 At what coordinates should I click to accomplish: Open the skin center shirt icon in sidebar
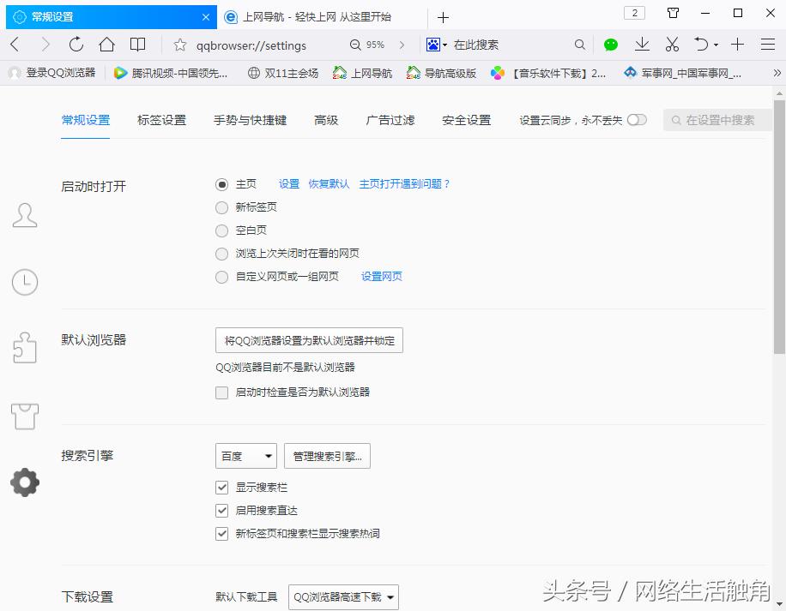(x=25, y=416)
